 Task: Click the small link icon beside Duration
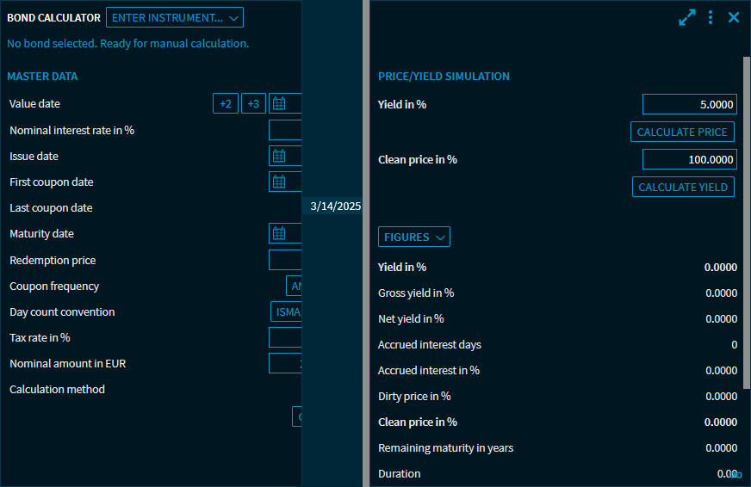pos(736,474)
